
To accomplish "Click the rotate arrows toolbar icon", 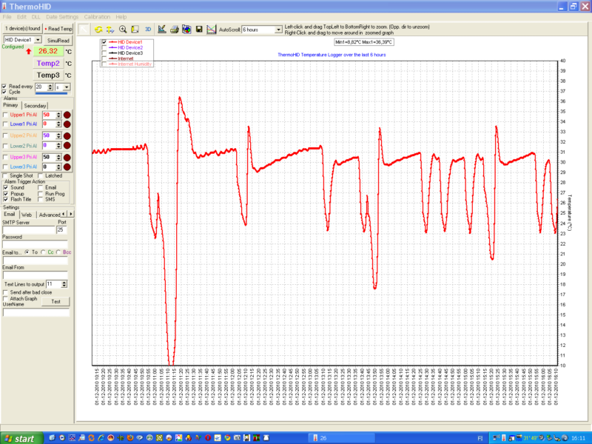I will pos(98,30).
